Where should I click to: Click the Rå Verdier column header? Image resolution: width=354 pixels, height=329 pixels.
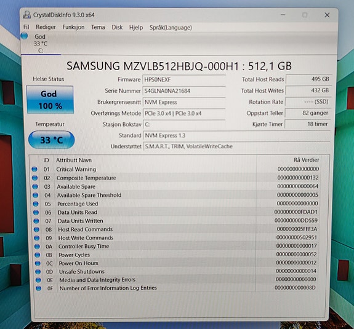[307, 160]
